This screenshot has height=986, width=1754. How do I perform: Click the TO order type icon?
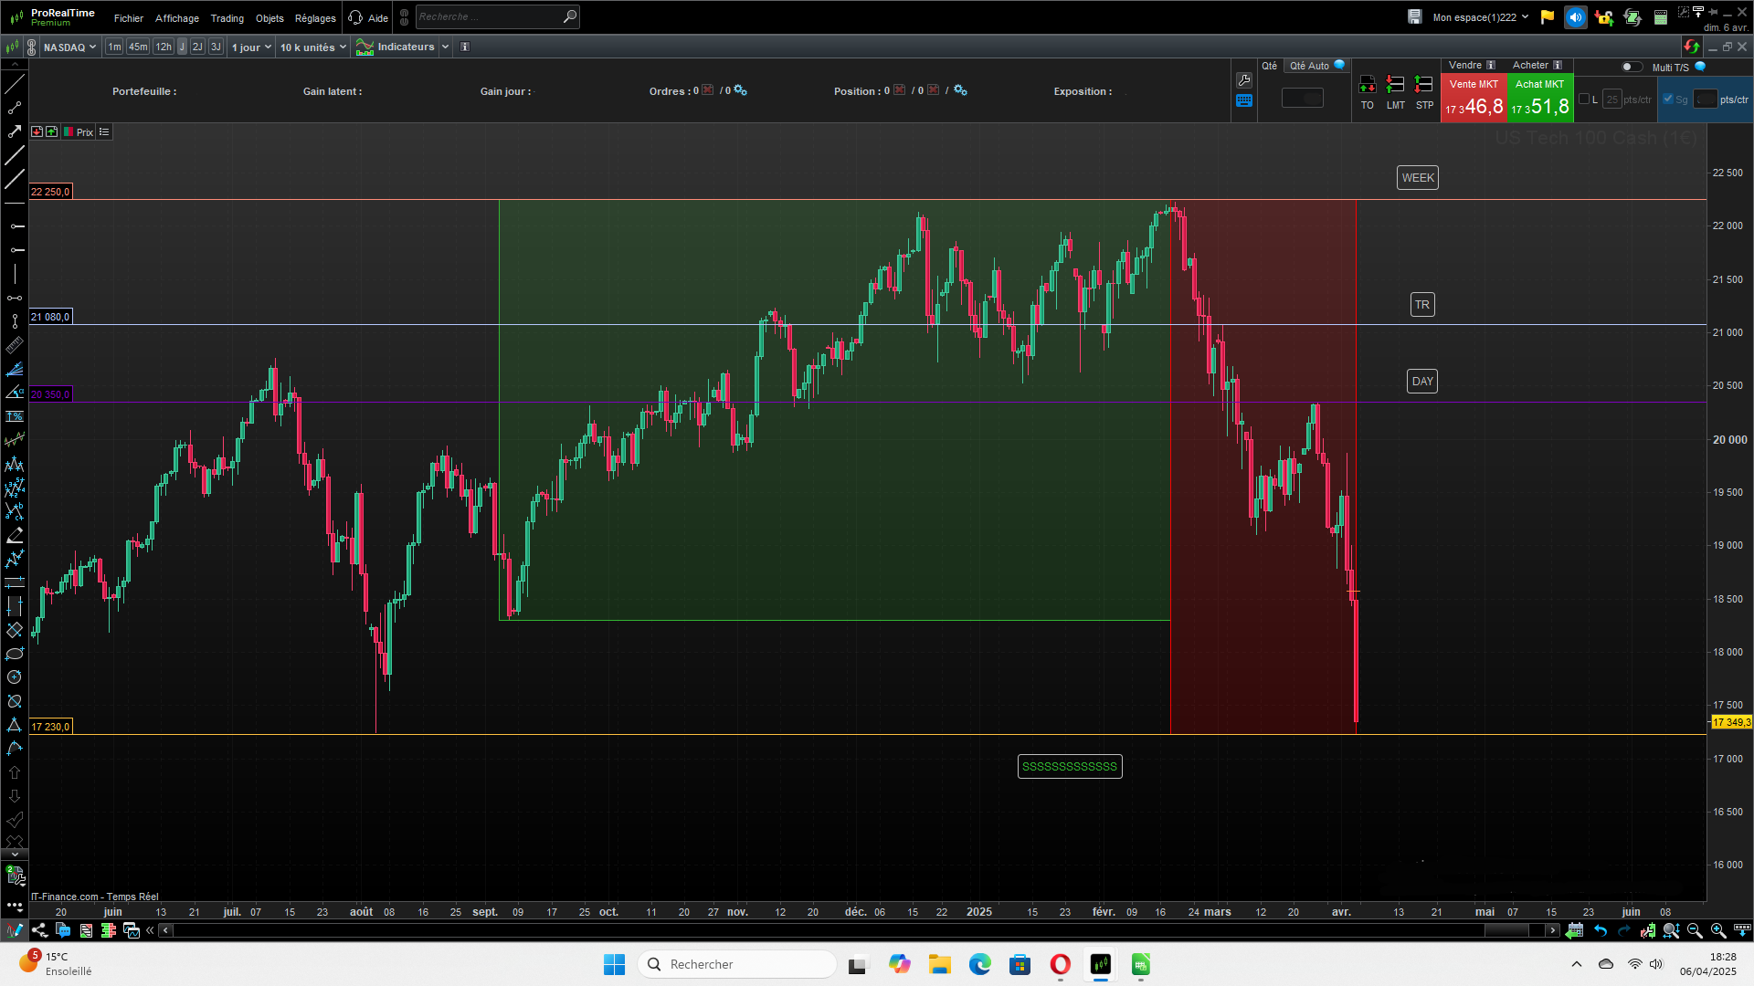[1367, 85]
